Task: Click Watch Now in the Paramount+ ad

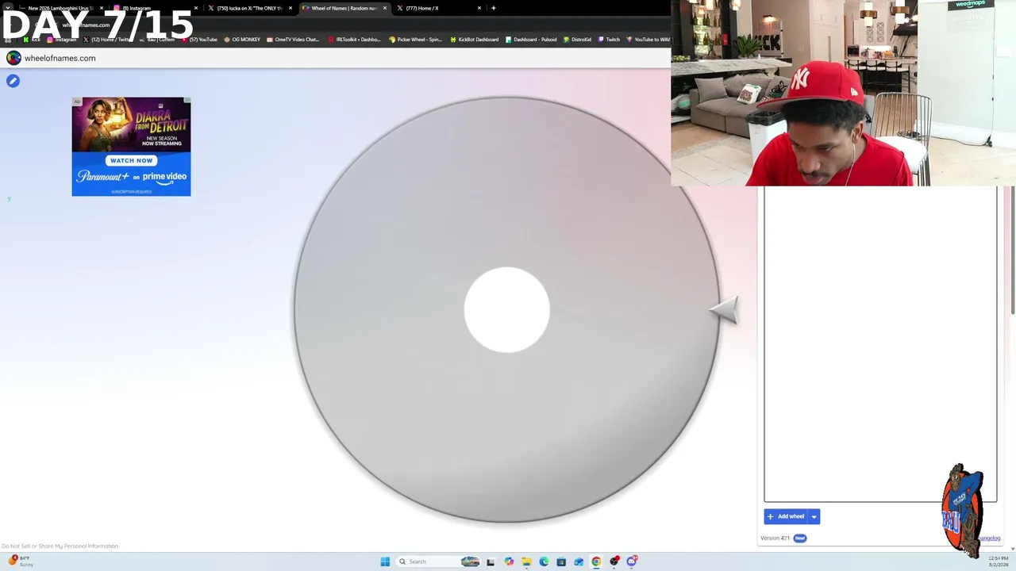Action: [131, 160]
